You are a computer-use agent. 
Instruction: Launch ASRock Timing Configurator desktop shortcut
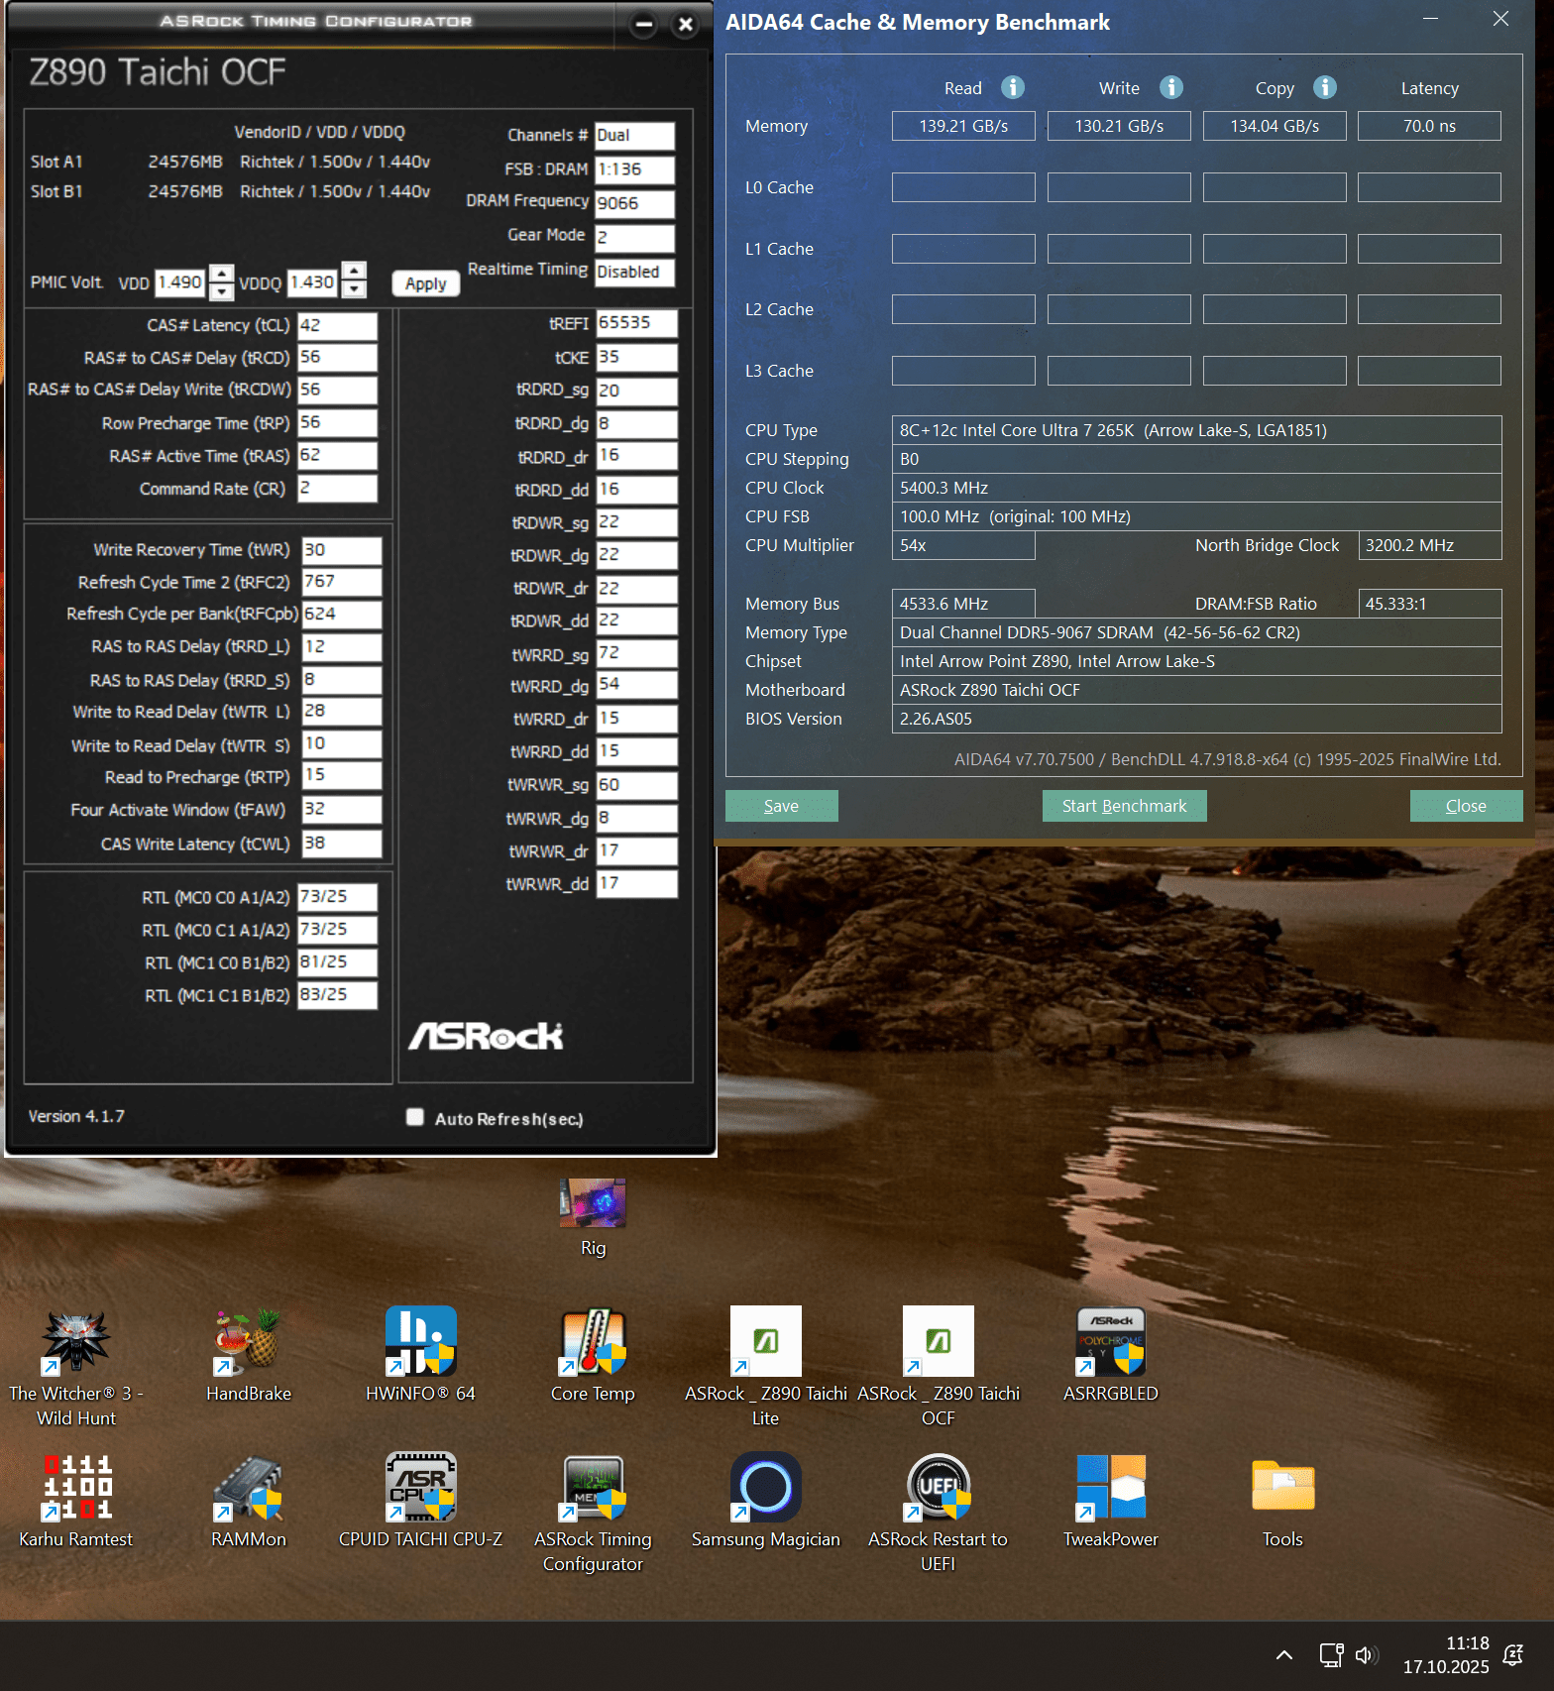pyautogui.click(x=593, y=1513)
